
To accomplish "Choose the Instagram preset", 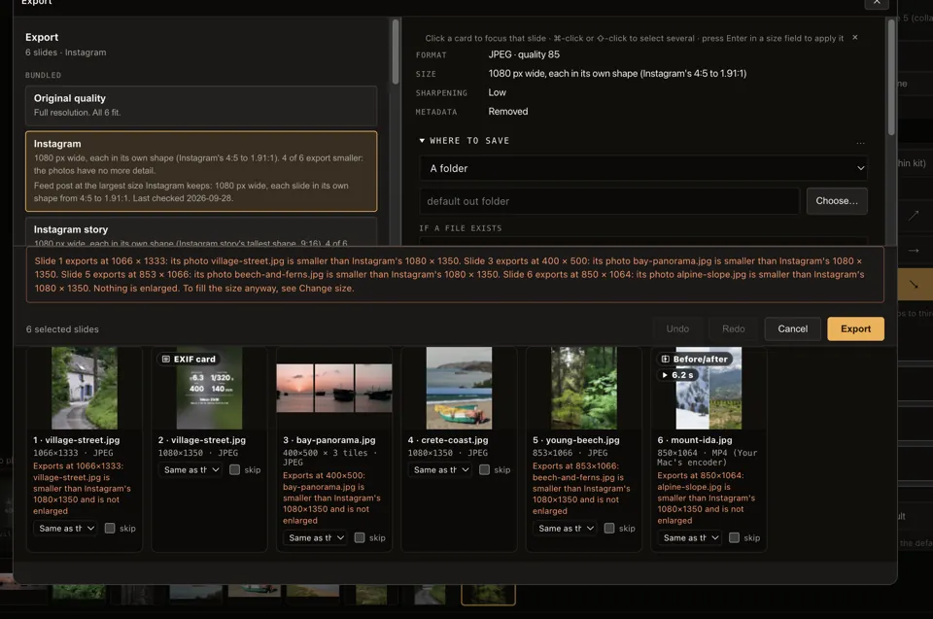I will pos(201,171).
